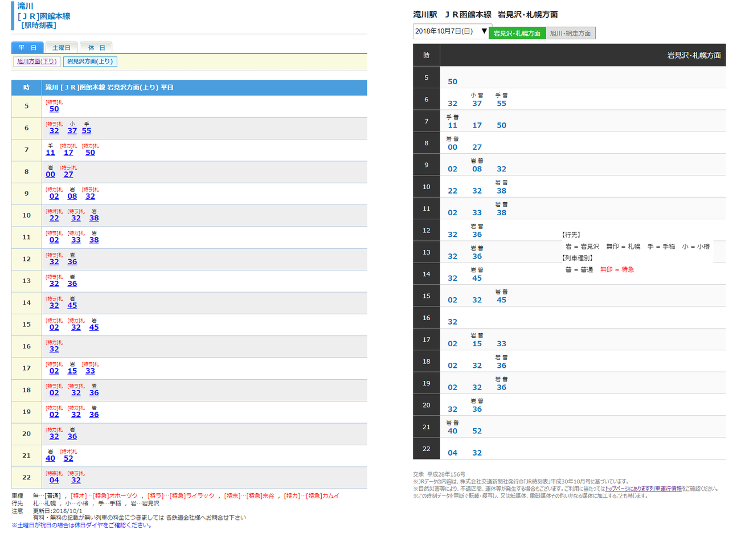The image size is (729, 537).
Task: Click 50 in hour 5 of right timetable
Action: click(x=453, y=81)
